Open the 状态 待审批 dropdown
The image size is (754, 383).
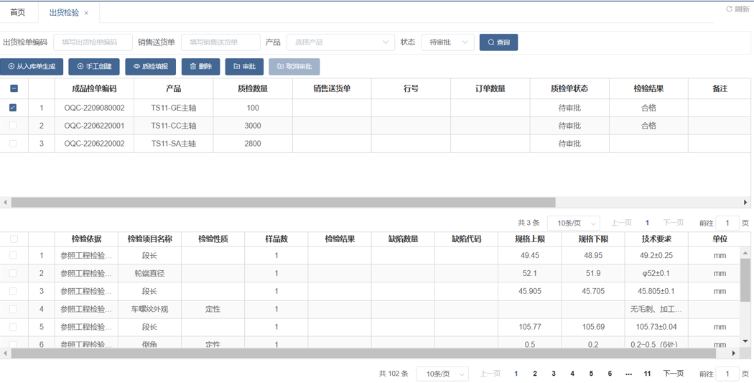(447, 42)
